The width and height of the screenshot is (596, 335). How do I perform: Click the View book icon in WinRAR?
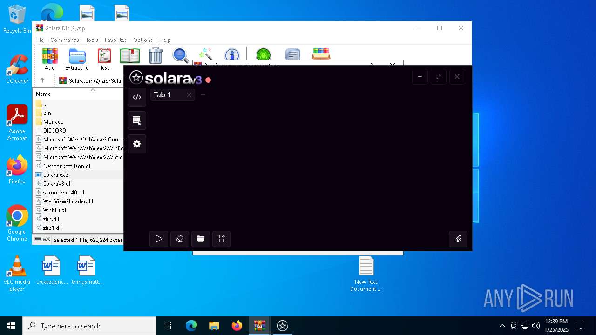pyautogui.click(x=130, y=56)
